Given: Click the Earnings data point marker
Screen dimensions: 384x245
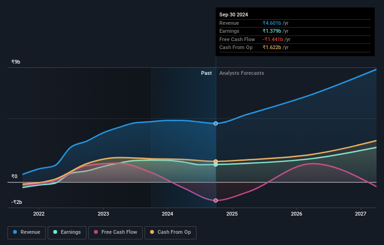Looking at the screenshot, I should [x=216, y=165].
